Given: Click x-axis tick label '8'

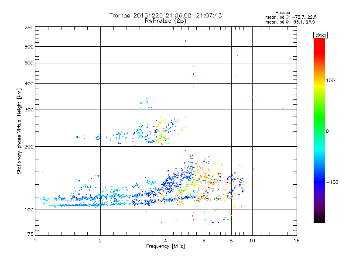Looking at the screenshot, I should click(231, 241).
